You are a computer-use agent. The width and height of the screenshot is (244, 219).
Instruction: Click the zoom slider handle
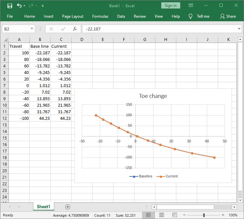(204, 215)
